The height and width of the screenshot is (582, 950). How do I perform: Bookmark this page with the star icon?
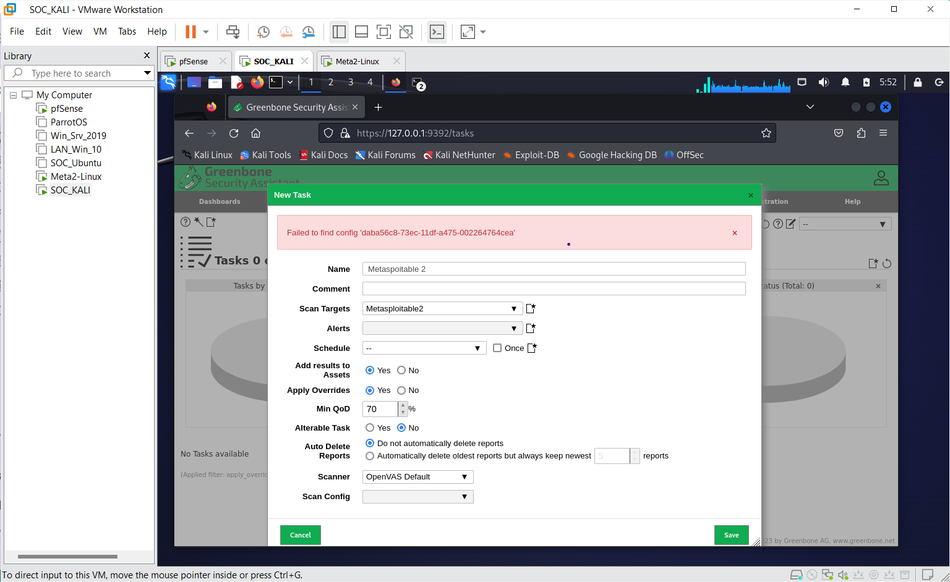766,133
